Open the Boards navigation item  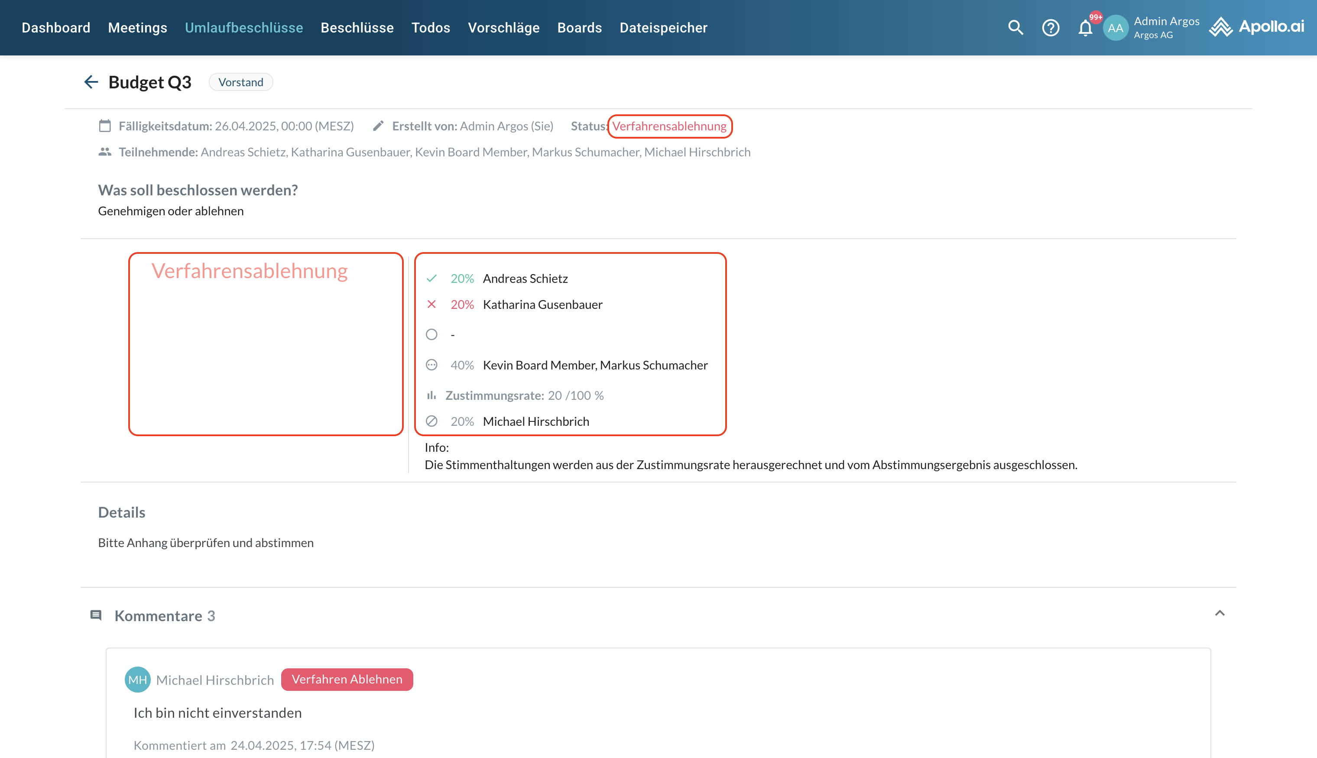pyautogui.click(x=579, y=28)
